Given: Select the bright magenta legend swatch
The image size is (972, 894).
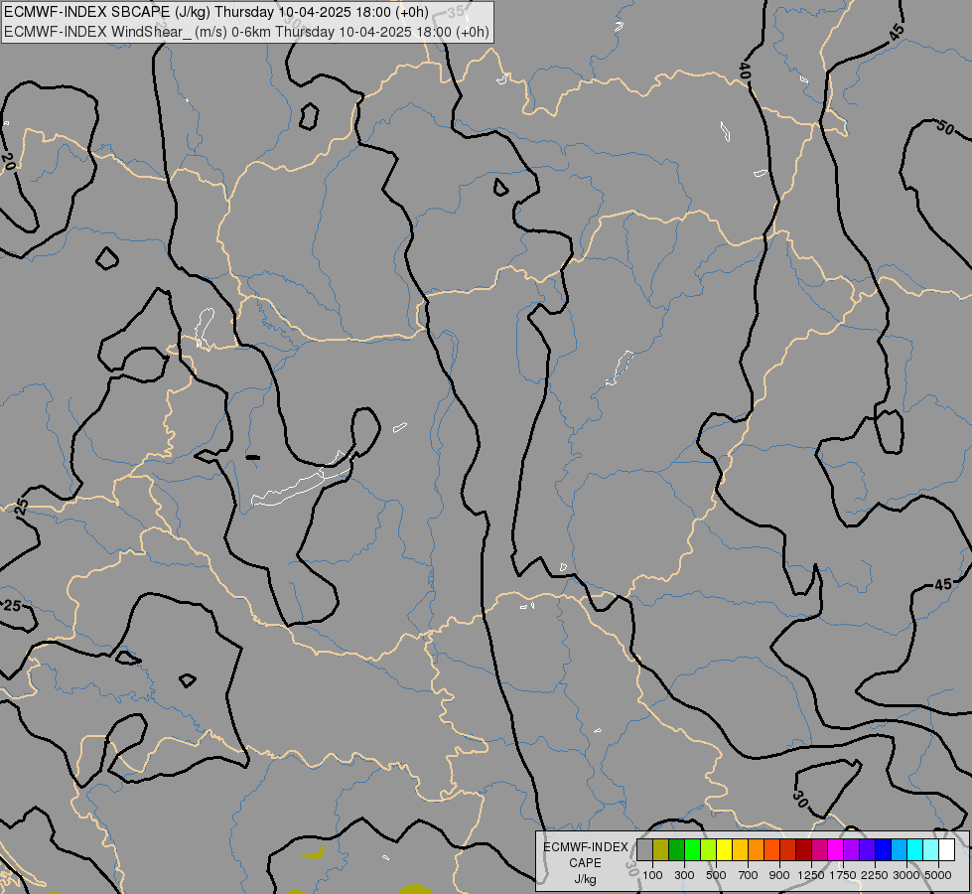Looking at the screenshot, I should pyautogui.click(x=836, y=850).
